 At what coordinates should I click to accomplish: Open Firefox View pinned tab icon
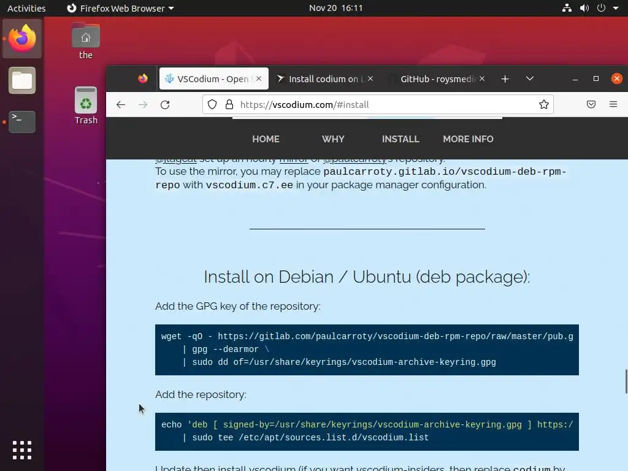142,78
